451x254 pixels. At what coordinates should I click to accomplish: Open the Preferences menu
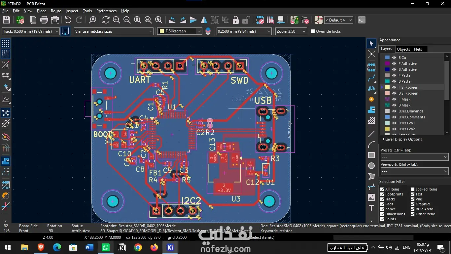click(x=106, y=11)
